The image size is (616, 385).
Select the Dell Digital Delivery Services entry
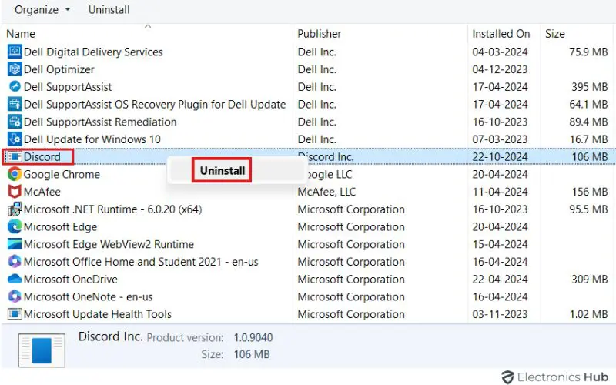[x=93, y=52]
